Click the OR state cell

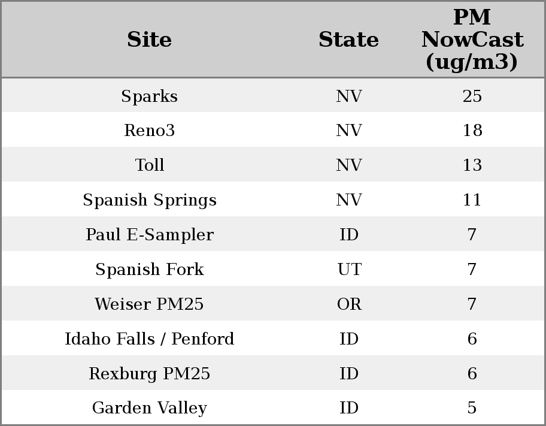pos(349,304)
